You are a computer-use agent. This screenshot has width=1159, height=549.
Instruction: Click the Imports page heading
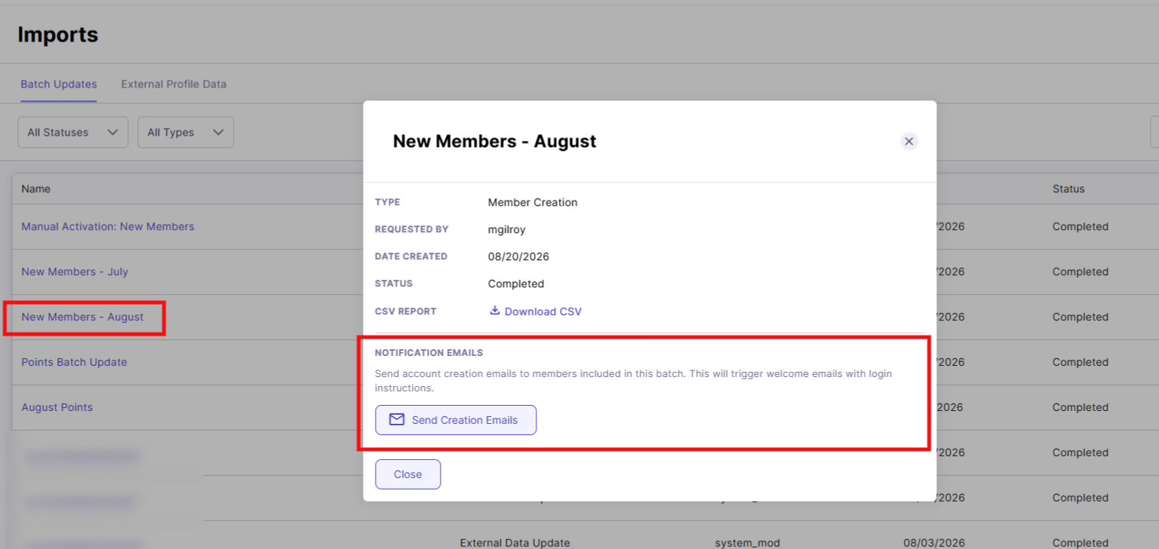58,35
